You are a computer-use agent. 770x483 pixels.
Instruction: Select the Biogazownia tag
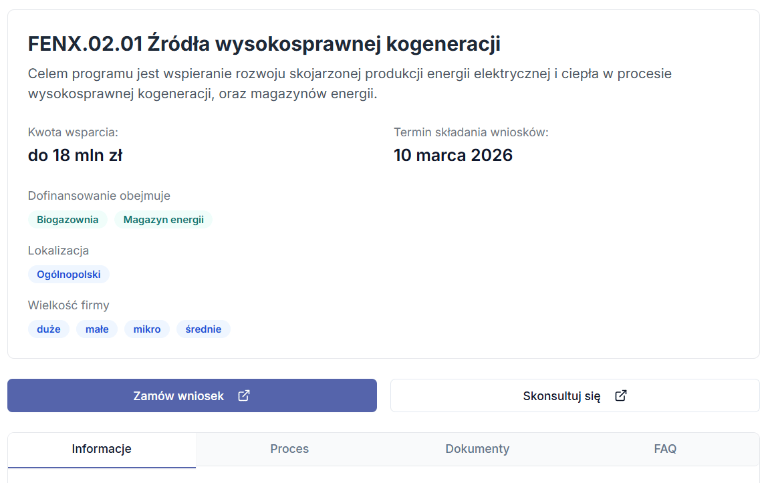coord(68,220)
